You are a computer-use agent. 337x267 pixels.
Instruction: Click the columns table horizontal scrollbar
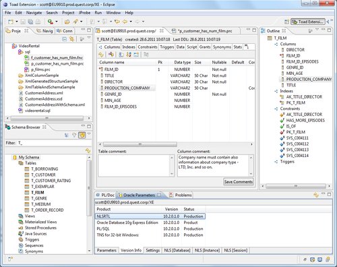click(176, 144)
